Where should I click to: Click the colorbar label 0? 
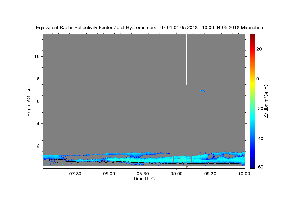tap(258, 79)
